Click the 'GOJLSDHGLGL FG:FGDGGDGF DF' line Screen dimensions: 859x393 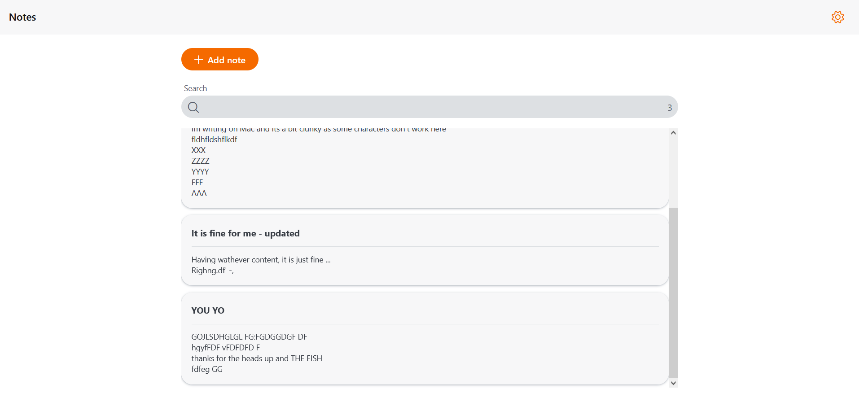coord(249,337)
